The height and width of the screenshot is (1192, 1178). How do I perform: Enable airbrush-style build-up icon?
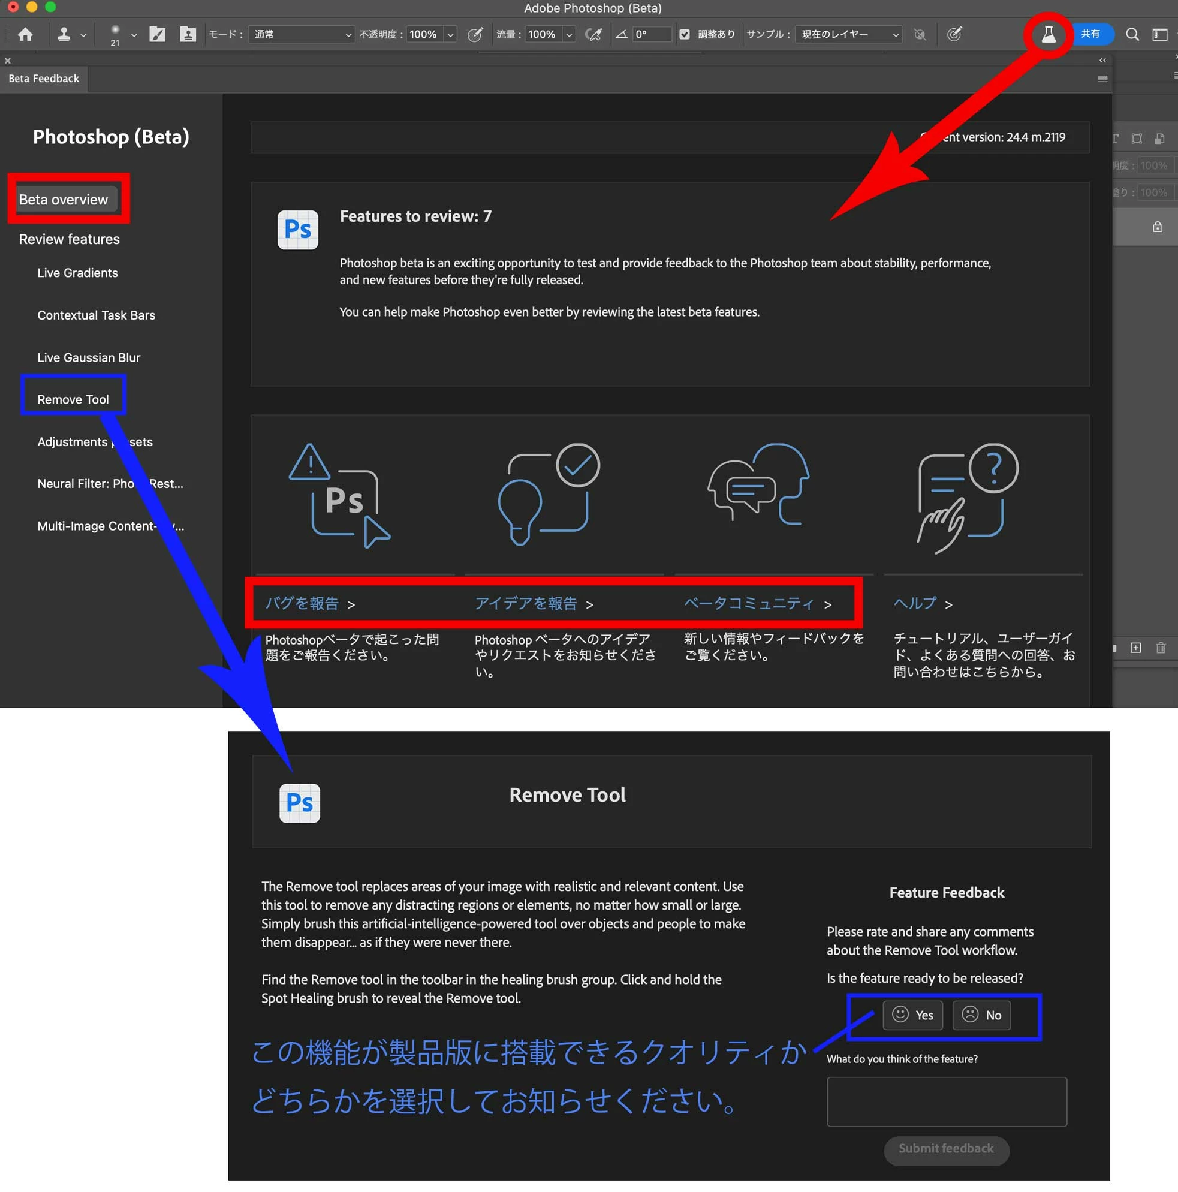point(593,35)
